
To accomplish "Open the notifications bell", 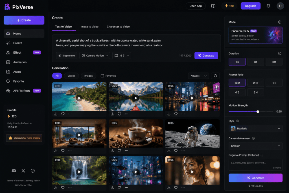I will pyautogui.click(x=268, y=6).
